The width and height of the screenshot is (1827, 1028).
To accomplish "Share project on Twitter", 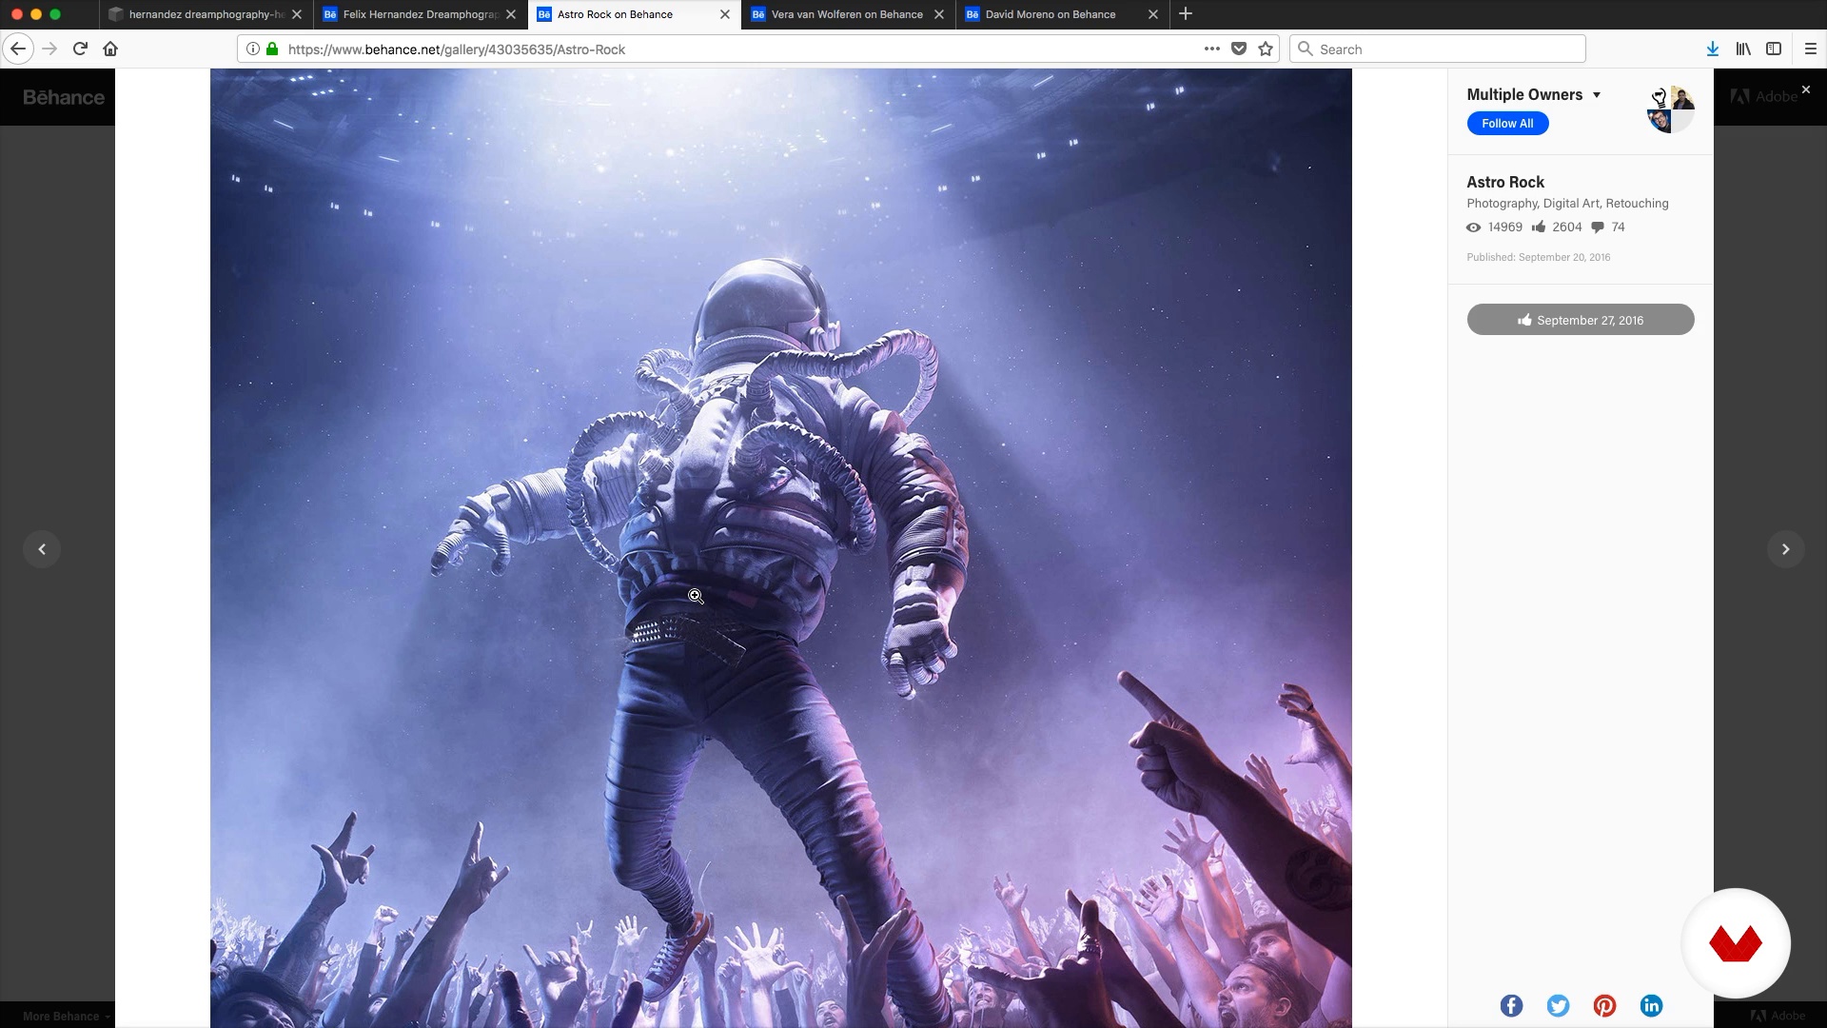I will point(1558,1005).
